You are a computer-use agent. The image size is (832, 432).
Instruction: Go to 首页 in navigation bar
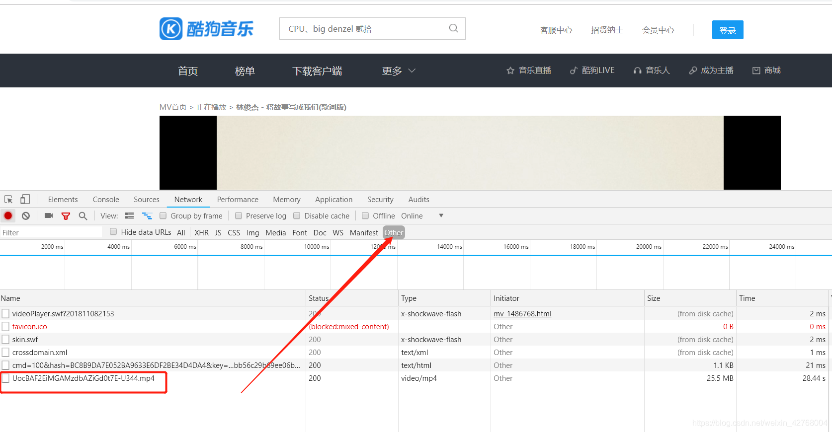coord(188,71)
